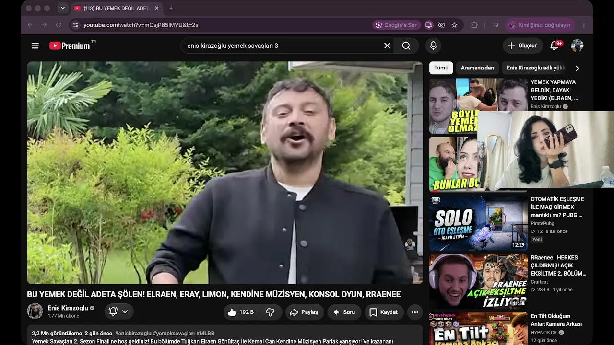Open the Craftest channel name
Viewport: 614px width, 345px height.
click(539, 282)
